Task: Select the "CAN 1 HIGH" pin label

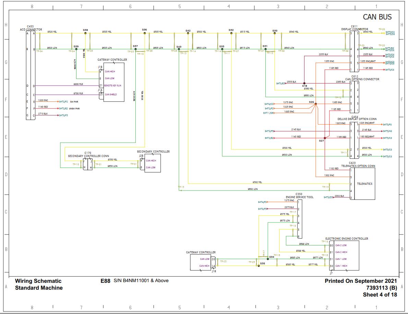Action: (x=341, y=266)
